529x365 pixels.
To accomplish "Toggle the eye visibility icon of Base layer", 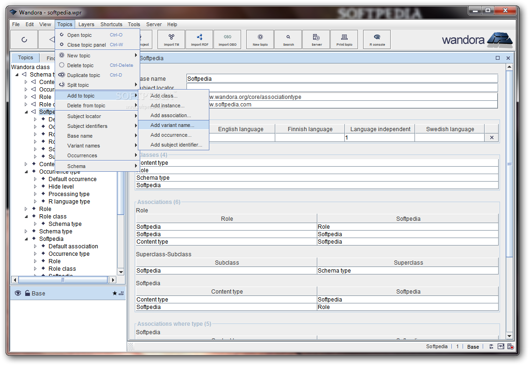I will tap(18, 293).
